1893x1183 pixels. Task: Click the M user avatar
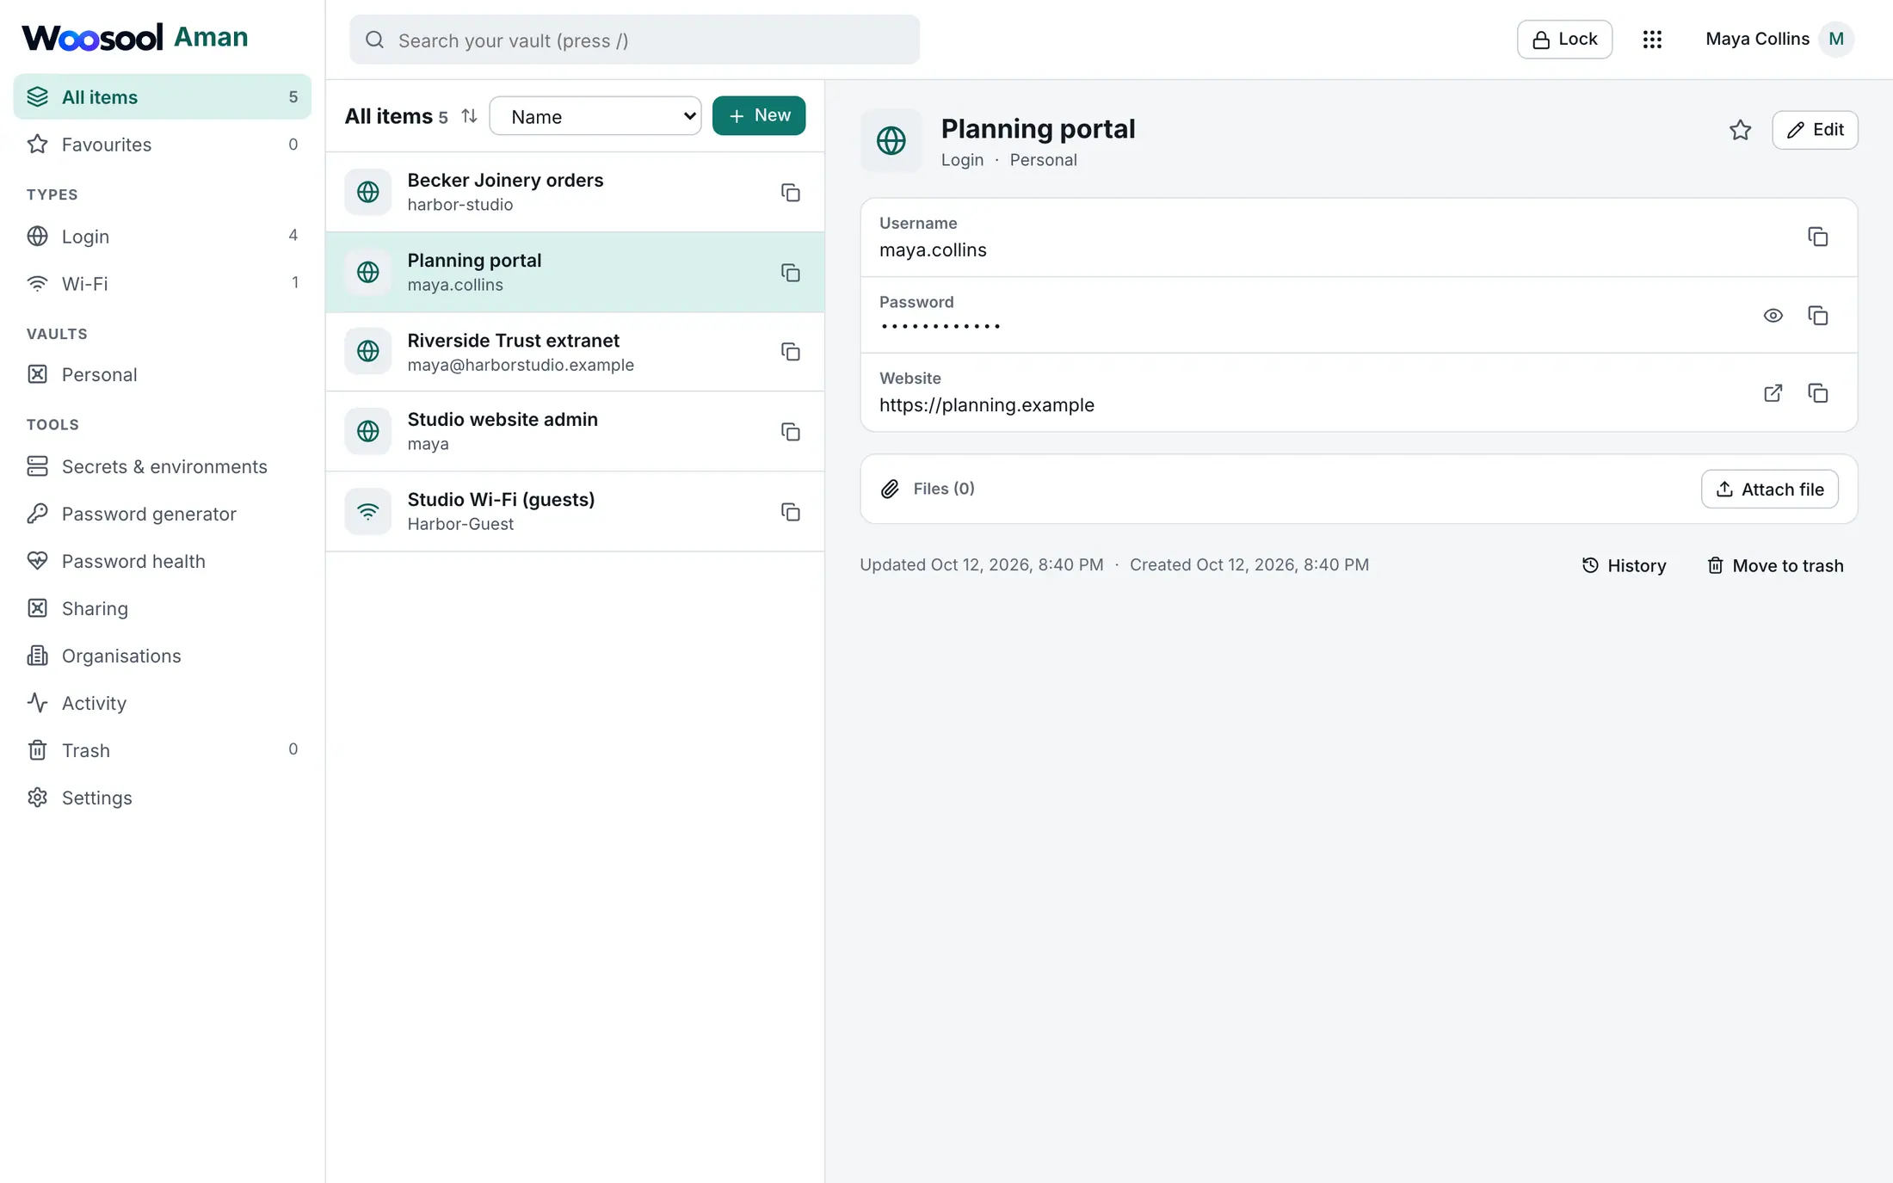pos(1836,40)
